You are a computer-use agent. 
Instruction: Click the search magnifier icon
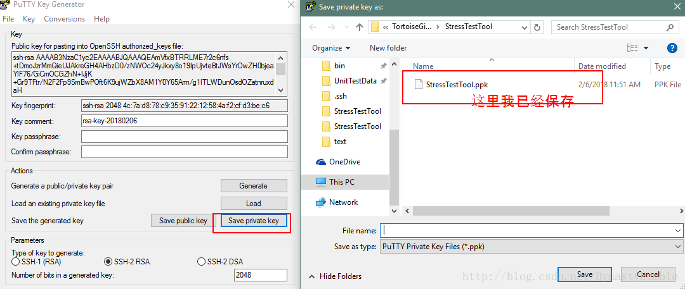tap(670, 27)
